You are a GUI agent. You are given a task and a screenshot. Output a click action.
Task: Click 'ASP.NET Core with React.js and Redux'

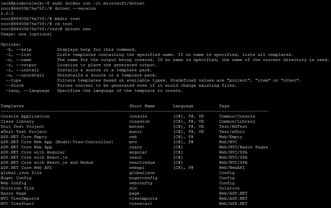click(47, 162)
